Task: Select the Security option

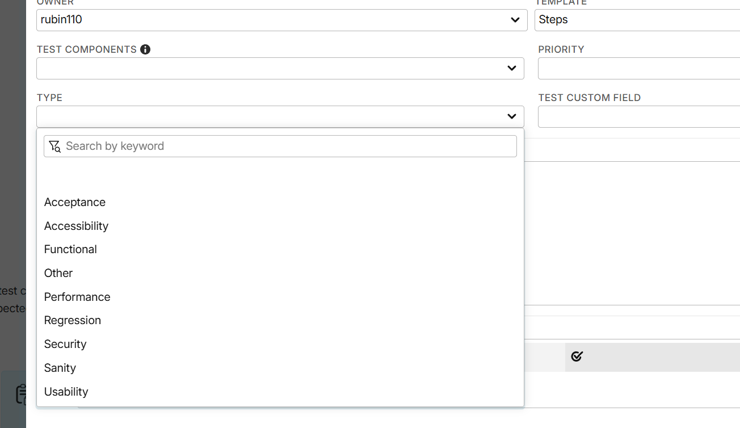Action: coord(65,344)
